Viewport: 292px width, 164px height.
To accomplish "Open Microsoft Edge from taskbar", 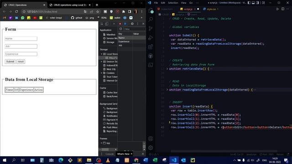I will [x=61, y=160].
